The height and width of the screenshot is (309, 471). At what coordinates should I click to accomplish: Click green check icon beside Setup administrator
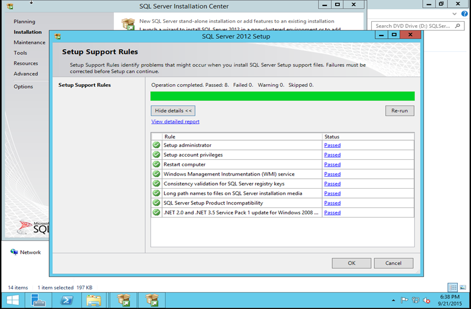157,145
